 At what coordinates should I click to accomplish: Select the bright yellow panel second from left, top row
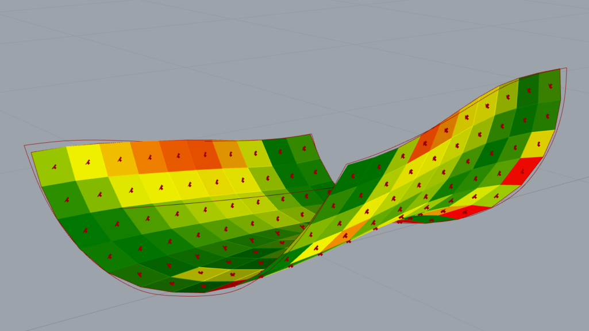pos(86,161)
